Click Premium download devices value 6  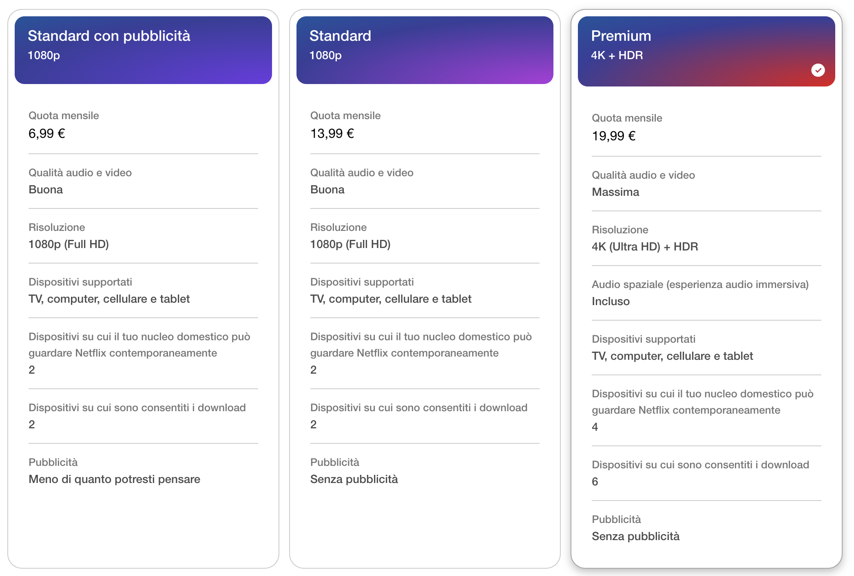(x=595, y=482)
